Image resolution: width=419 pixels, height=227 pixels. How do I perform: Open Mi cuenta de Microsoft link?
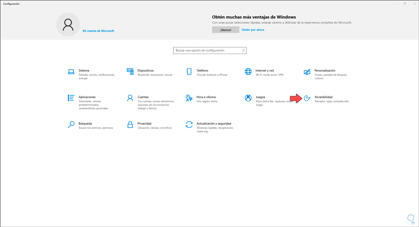pos(98,31)
